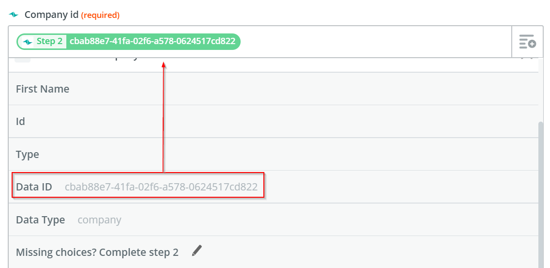550x268 pixels.
Task: Select the Step 2 green data pill
Action: (128, 42)
